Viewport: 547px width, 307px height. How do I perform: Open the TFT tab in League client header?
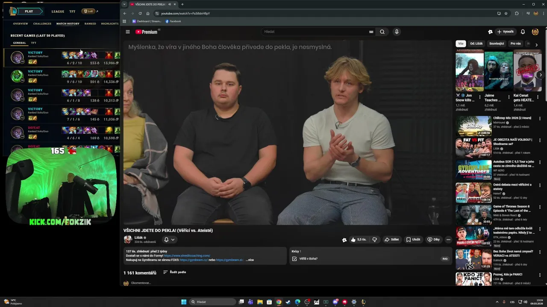tap(72, 12)
